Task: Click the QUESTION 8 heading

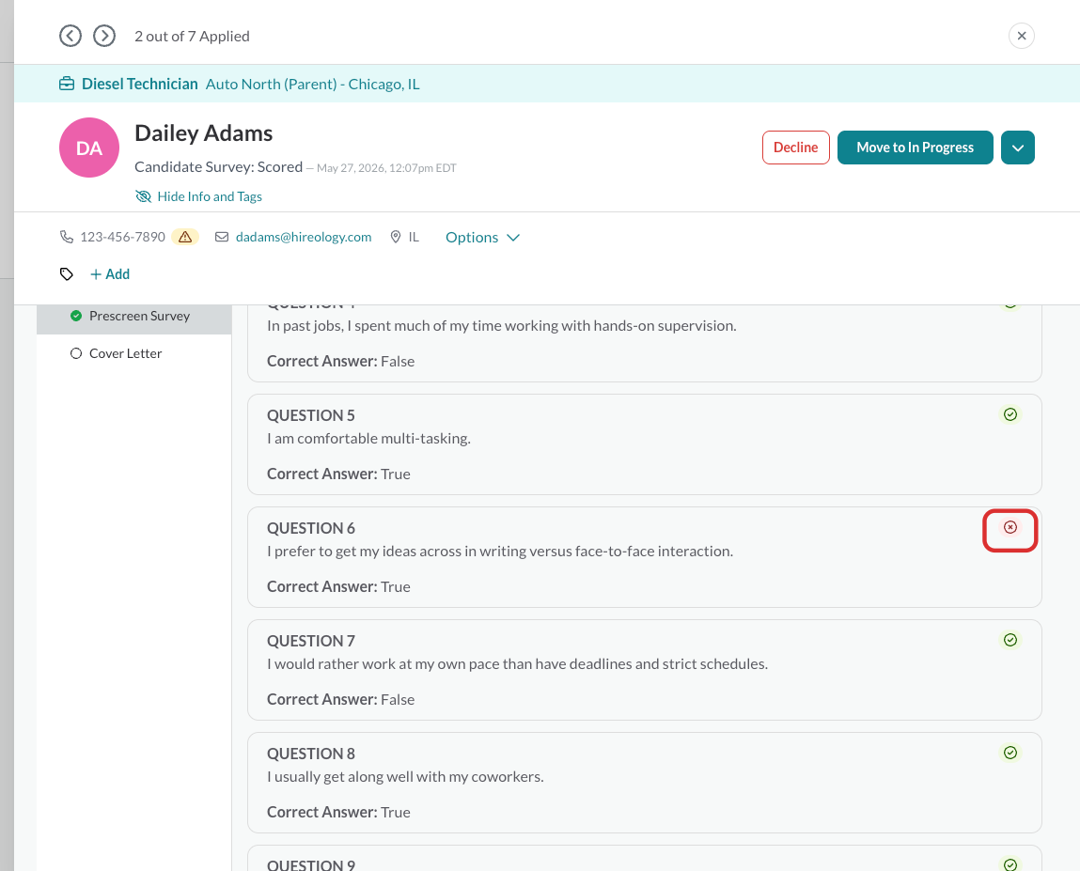Action: (311, 754)
